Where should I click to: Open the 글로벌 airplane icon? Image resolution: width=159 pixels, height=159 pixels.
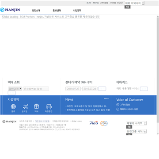pos(26,106)
